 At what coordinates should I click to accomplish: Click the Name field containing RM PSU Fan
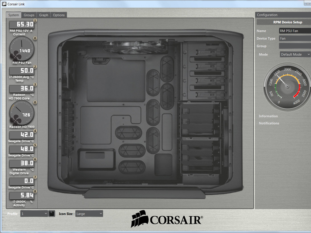click(295, 31)
